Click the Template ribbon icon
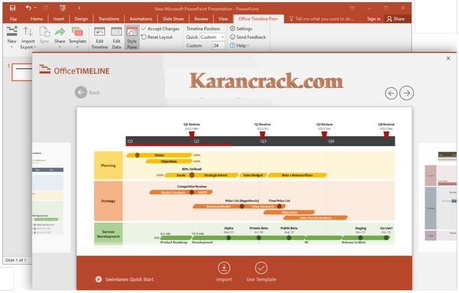Screen dimensions: 459x293 click(x=77, y=31)
